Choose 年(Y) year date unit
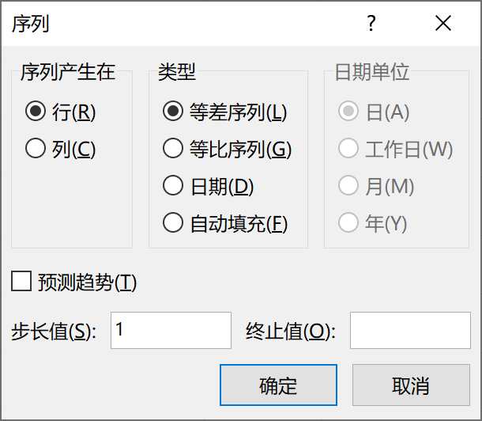 tap(348, 224)
